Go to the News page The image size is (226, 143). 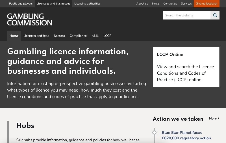(156, 4)
